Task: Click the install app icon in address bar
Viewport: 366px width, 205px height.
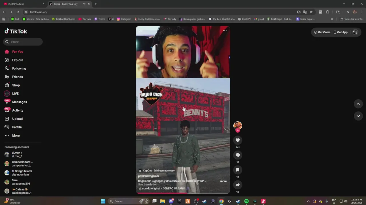Action: point(299,12)
